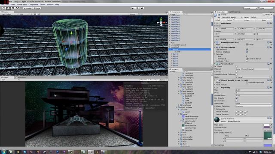275x154 pixels.
Task: Open Transform component help icon
Action: tap(268, 23)
